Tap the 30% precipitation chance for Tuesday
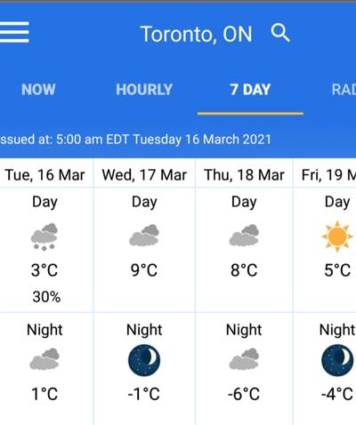The width and height of the screenshot is (356, 425). (x=46, y=297)
